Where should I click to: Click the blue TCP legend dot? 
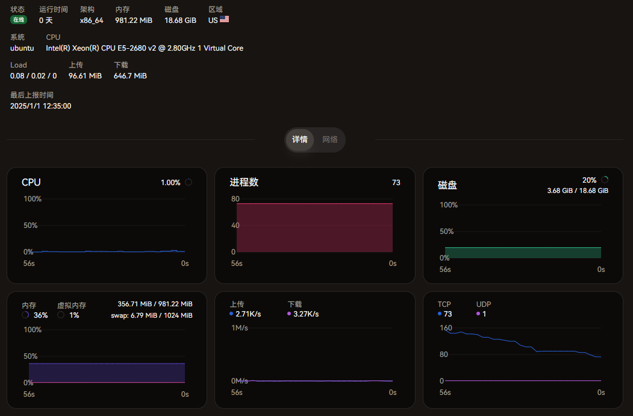pyautogui.click(x=440, y=314)
